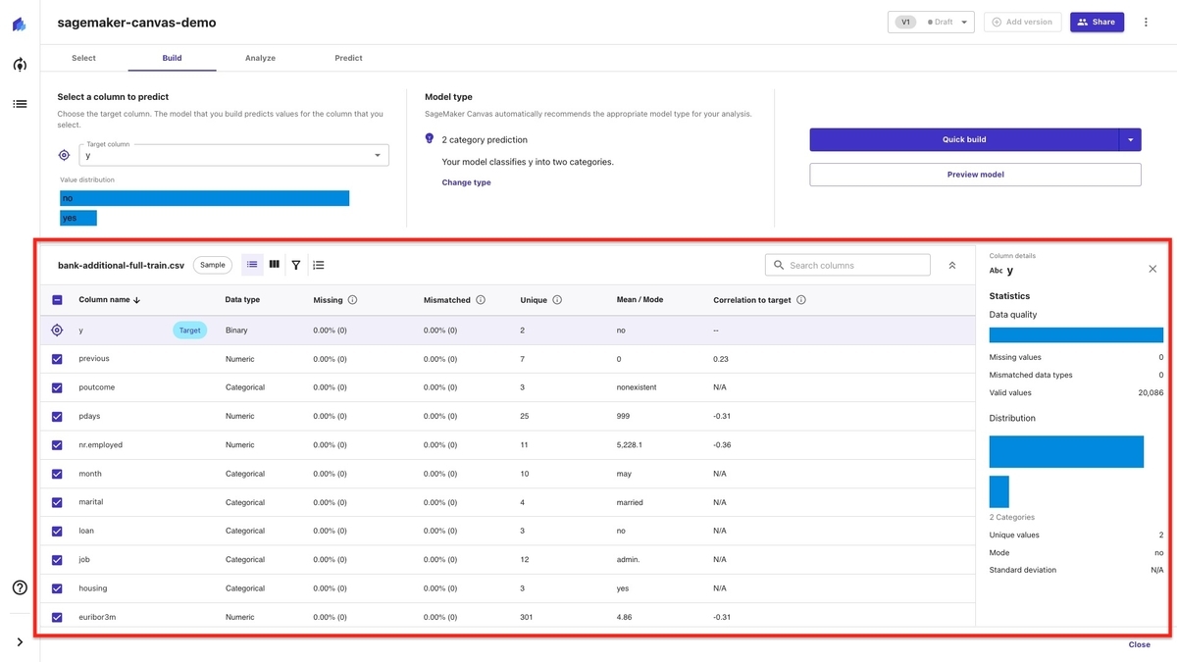Select the 'no' value distribution bar
Image resolution: width=1177 pixels, height=662 pixels.
(204, 198)
